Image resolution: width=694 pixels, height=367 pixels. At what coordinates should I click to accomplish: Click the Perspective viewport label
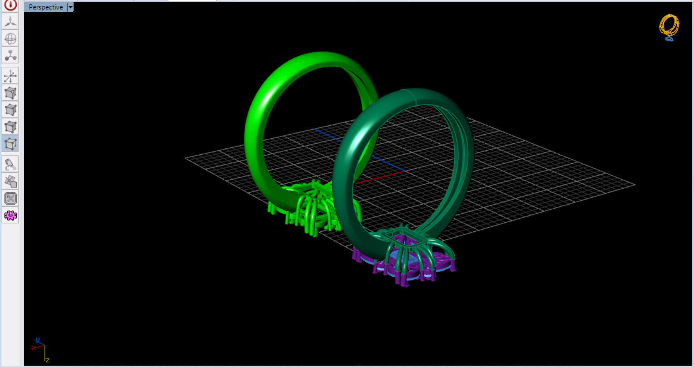[x=45, y=7]
